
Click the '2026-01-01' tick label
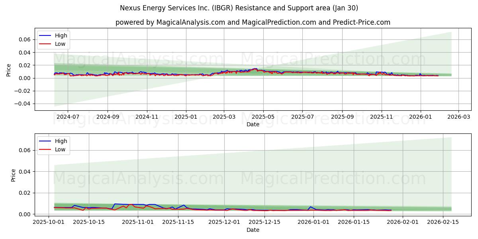click(x=313, y=223)
